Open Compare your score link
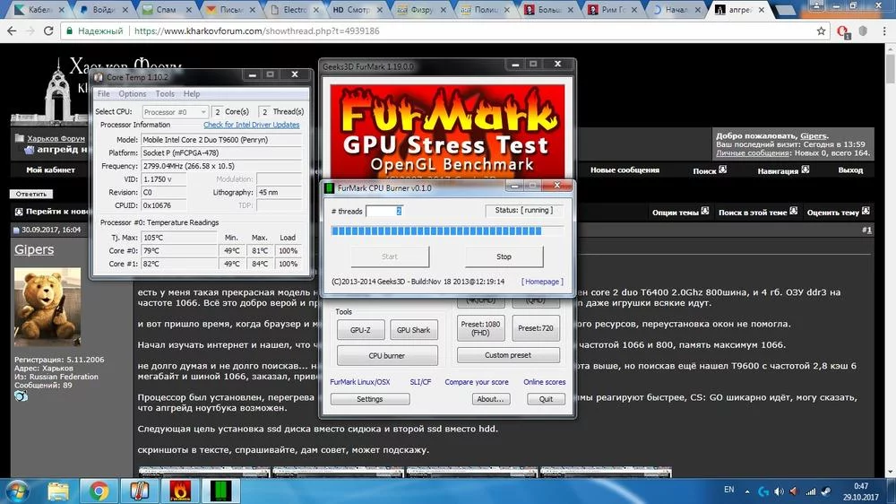 (477, 382)
